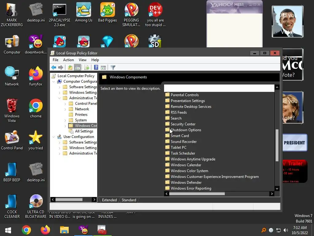Viewport: 314px width, 236px height.
Task: Click Yahoo Messenger taskbar icon
Action: point(83,230)
